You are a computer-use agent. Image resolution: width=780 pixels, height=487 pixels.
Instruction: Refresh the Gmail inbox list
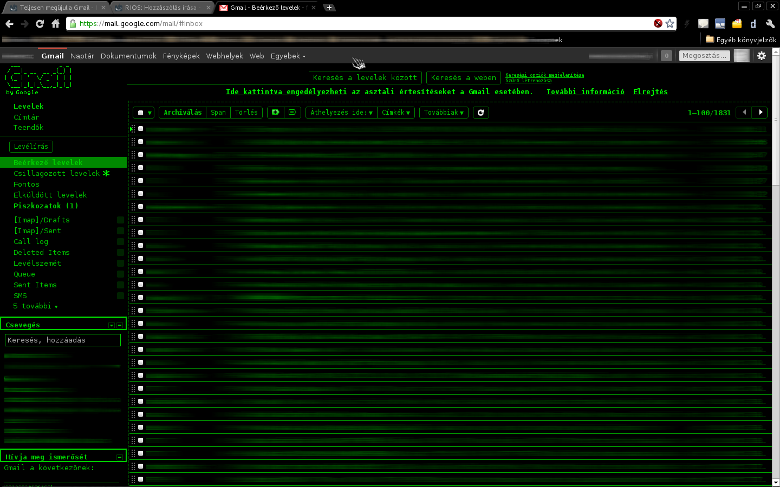[x=480, y=113]
